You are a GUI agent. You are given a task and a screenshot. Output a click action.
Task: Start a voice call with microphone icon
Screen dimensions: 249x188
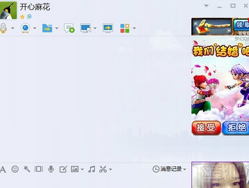[x=3, y=28]
